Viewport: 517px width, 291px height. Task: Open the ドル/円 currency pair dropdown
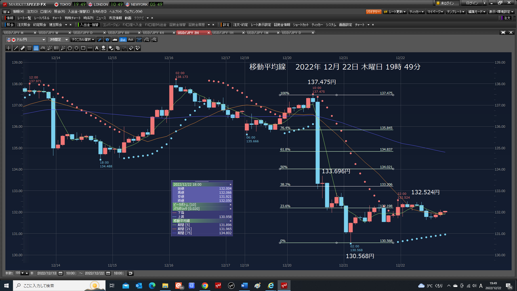27,40
